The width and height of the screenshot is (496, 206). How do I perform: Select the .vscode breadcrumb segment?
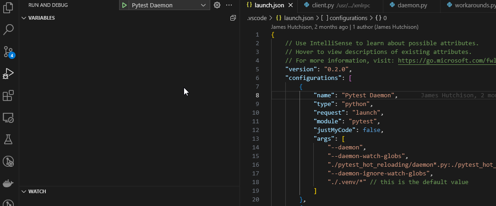257,18
